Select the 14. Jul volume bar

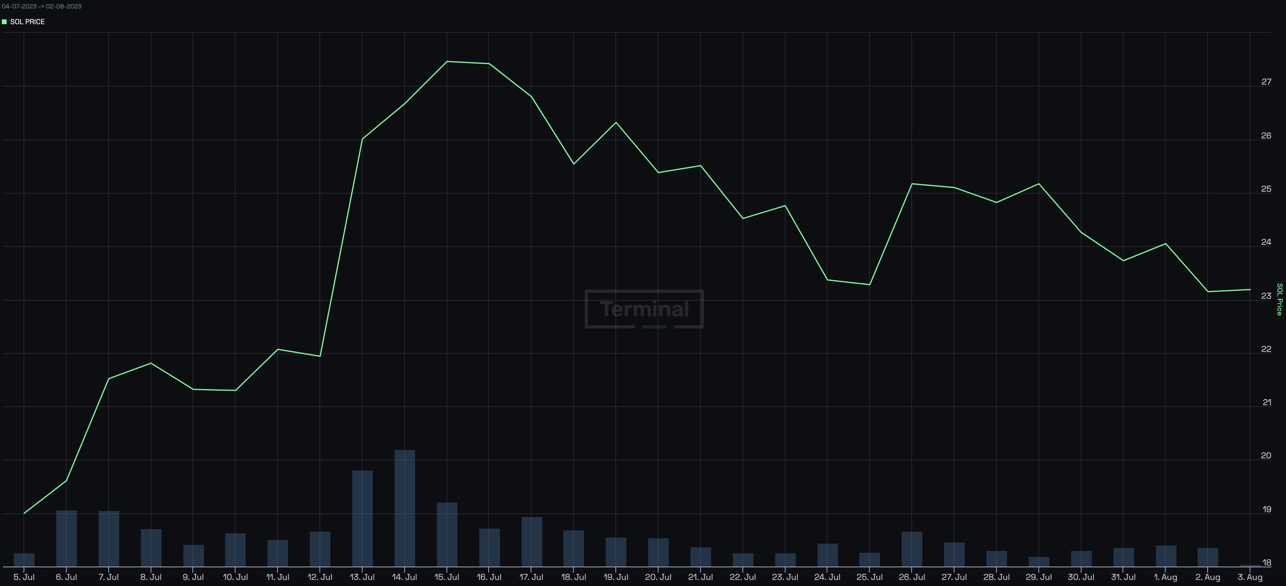[x=404, y=508]
